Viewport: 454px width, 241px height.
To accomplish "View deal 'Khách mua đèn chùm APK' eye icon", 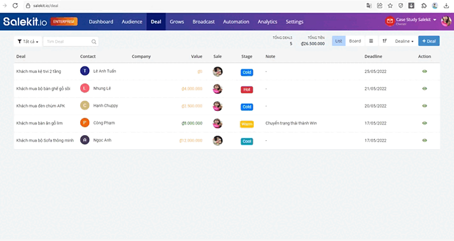I will point(424,106).
